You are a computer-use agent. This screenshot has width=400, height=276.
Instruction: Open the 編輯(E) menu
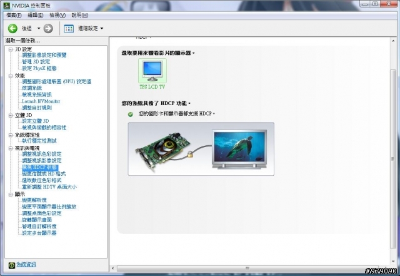(36, 15)
